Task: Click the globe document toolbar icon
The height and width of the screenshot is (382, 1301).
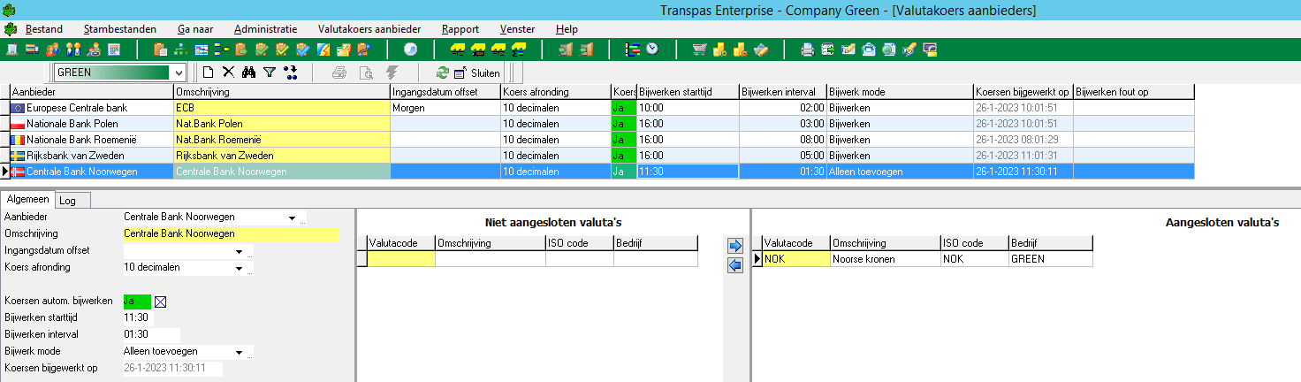Action: [x=889, y=50]
